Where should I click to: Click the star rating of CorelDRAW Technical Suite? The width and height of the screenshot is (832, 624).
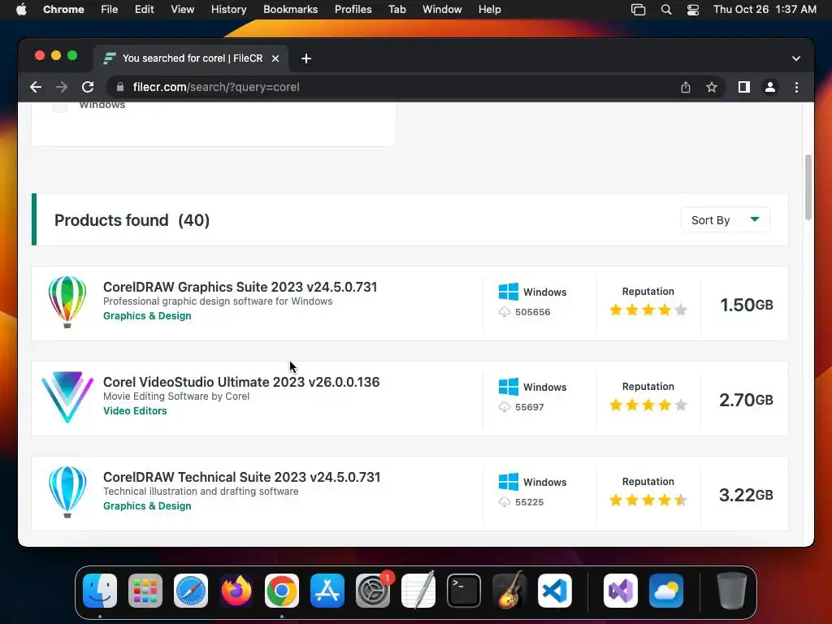coord(648,500)
